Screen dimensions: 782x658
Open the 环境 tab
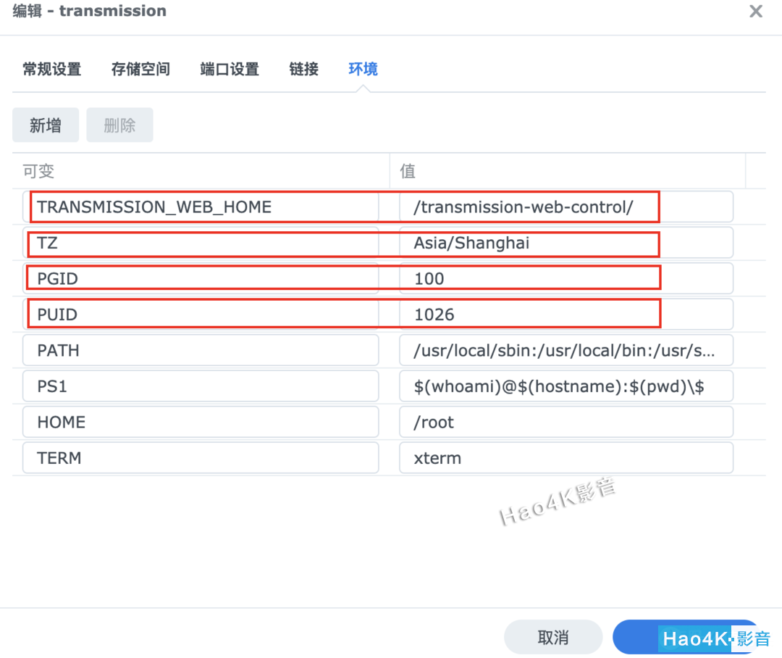pos(363,69)
